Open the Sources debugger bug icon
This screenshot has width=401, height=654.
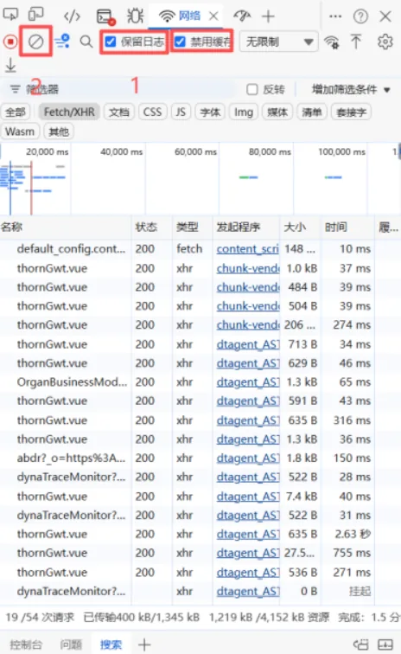tap(136, 16)
